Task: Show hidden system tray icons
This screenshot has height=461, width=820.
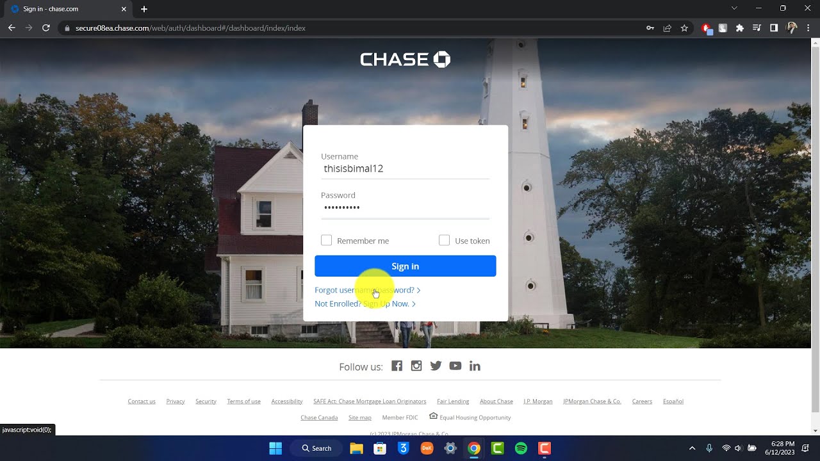Action: point(692,448)
